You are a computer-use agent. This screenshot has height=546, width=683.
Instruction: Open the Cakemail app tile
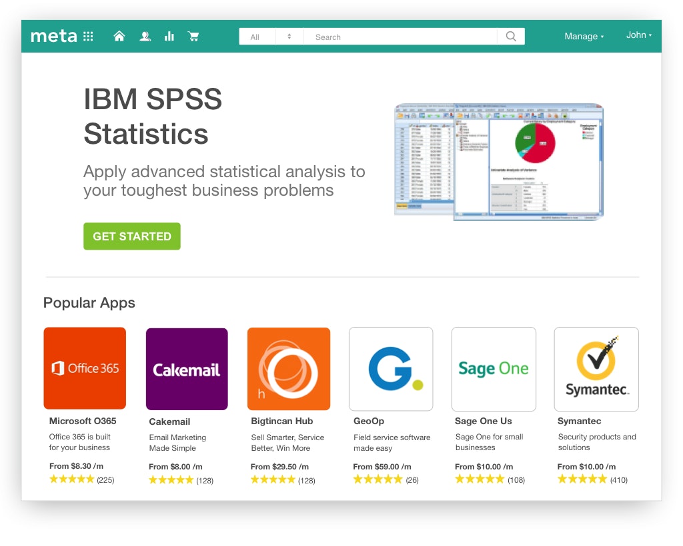[187, 369]
